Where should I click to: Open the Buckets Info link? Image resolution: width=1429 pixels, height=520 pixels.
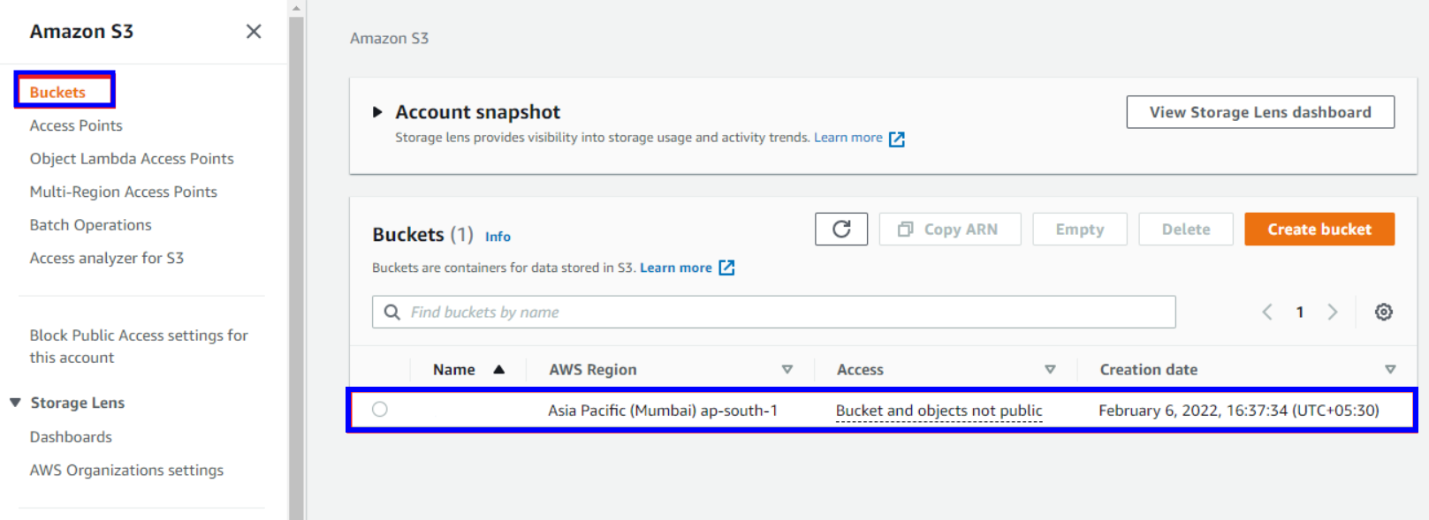(x=498, y=237)
